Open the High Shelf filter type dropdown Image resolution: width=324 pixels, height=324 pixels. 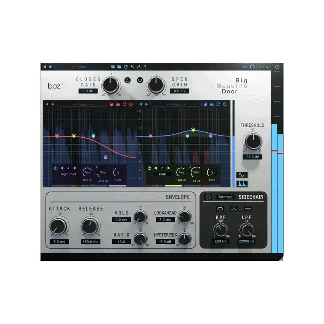pyautogui.click(x=68, y=174)
